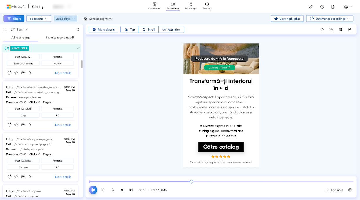Click the blue Filters button
Image resolution: width=360 pixels, height=200 pixels.
[14, 19]
